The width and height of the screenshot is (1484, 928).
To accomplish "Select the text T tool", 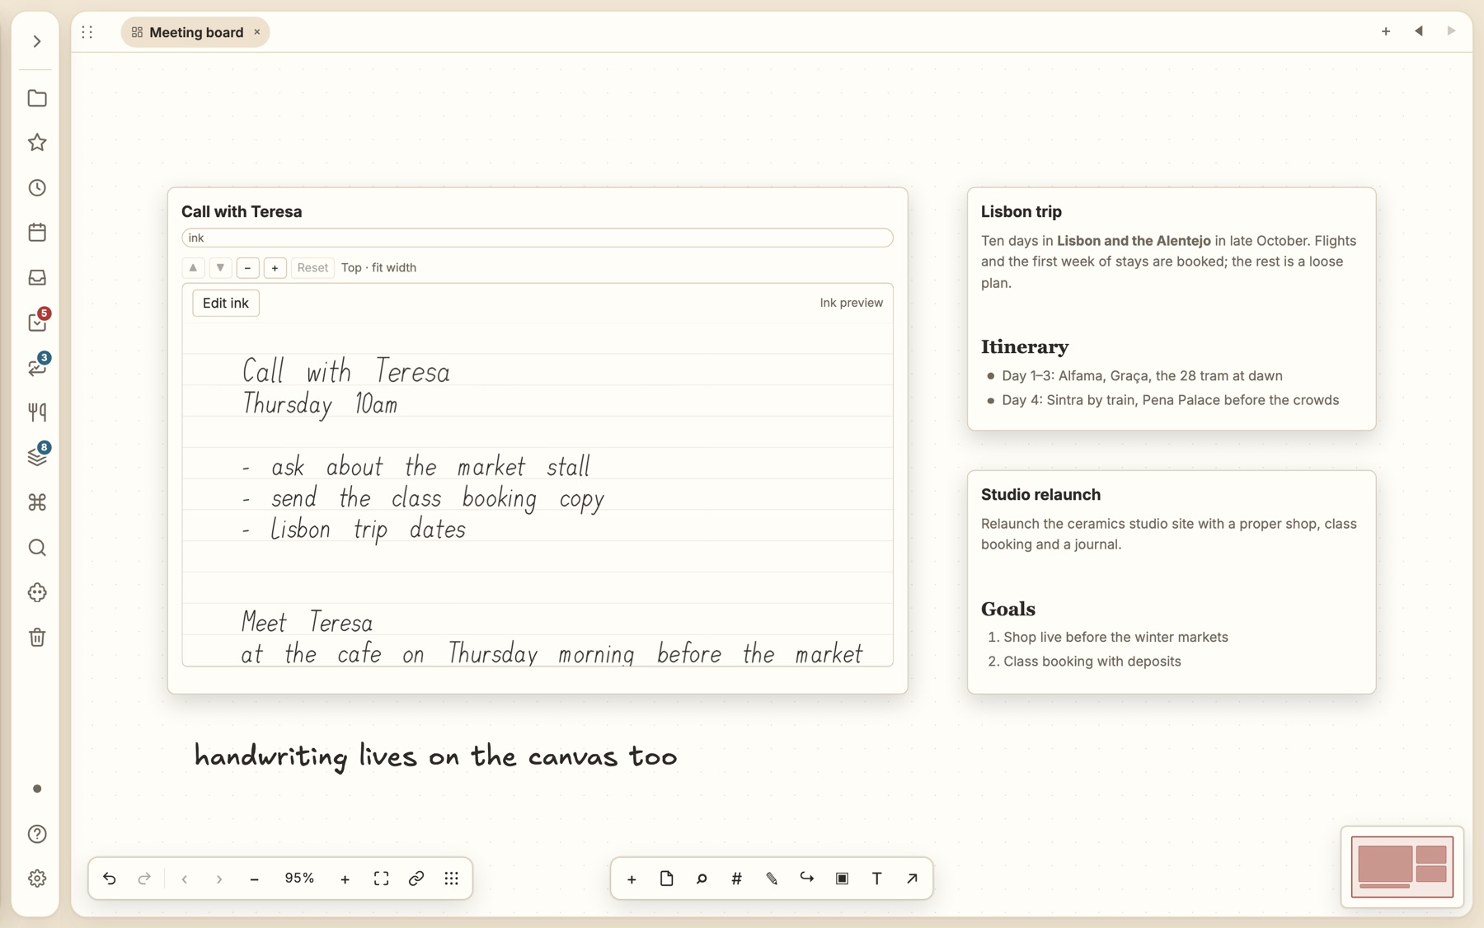I will (x=876, y=879).
